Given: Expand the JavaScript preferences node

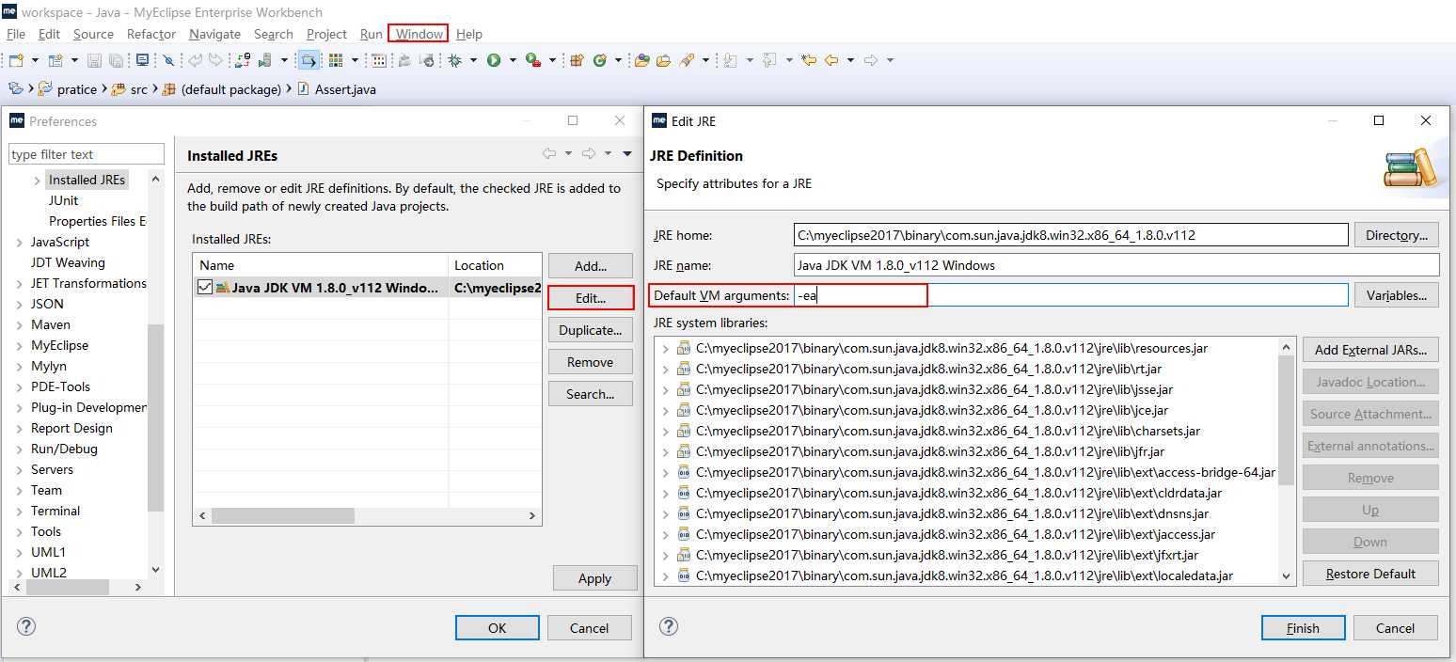Looking at the screenshot, I should click(x=20, y=243).
